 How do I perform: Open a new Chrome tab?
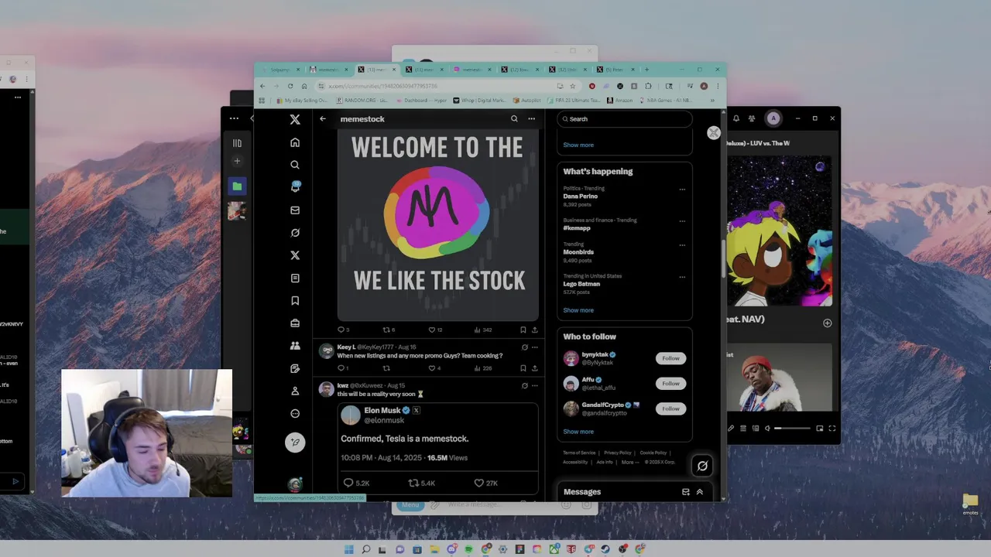point(646,70)
